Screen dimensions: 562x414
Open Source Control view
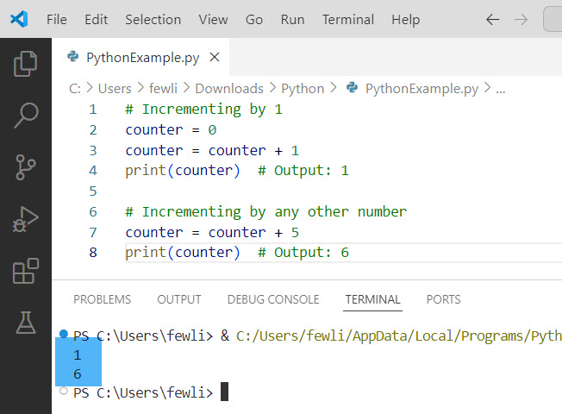point(26,167)
